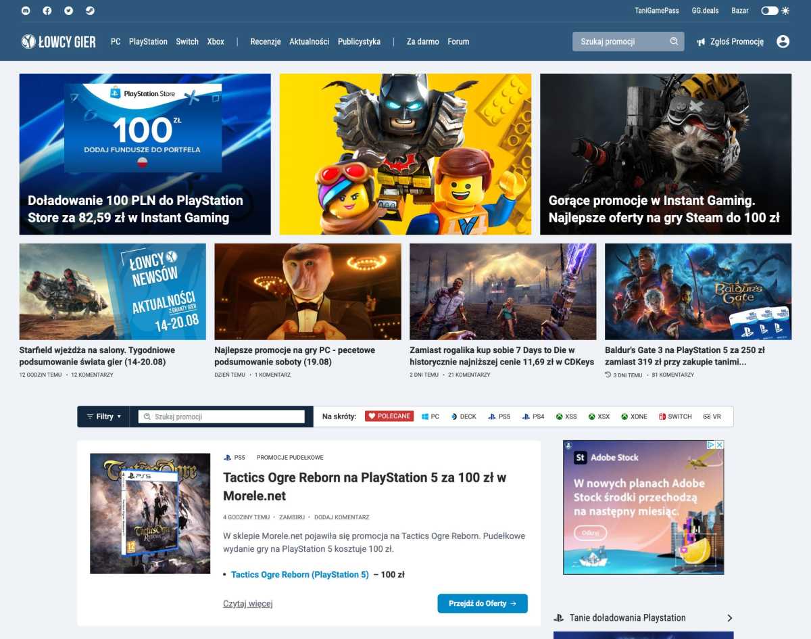Open the Nintendo SWITCH shortcut icon
This screenshot has height=639, width=811.
pos(675,416)
